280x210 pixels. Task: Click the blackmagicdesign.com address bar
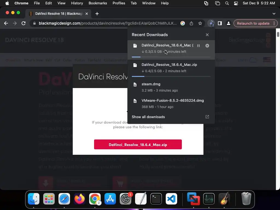[107, 24]
